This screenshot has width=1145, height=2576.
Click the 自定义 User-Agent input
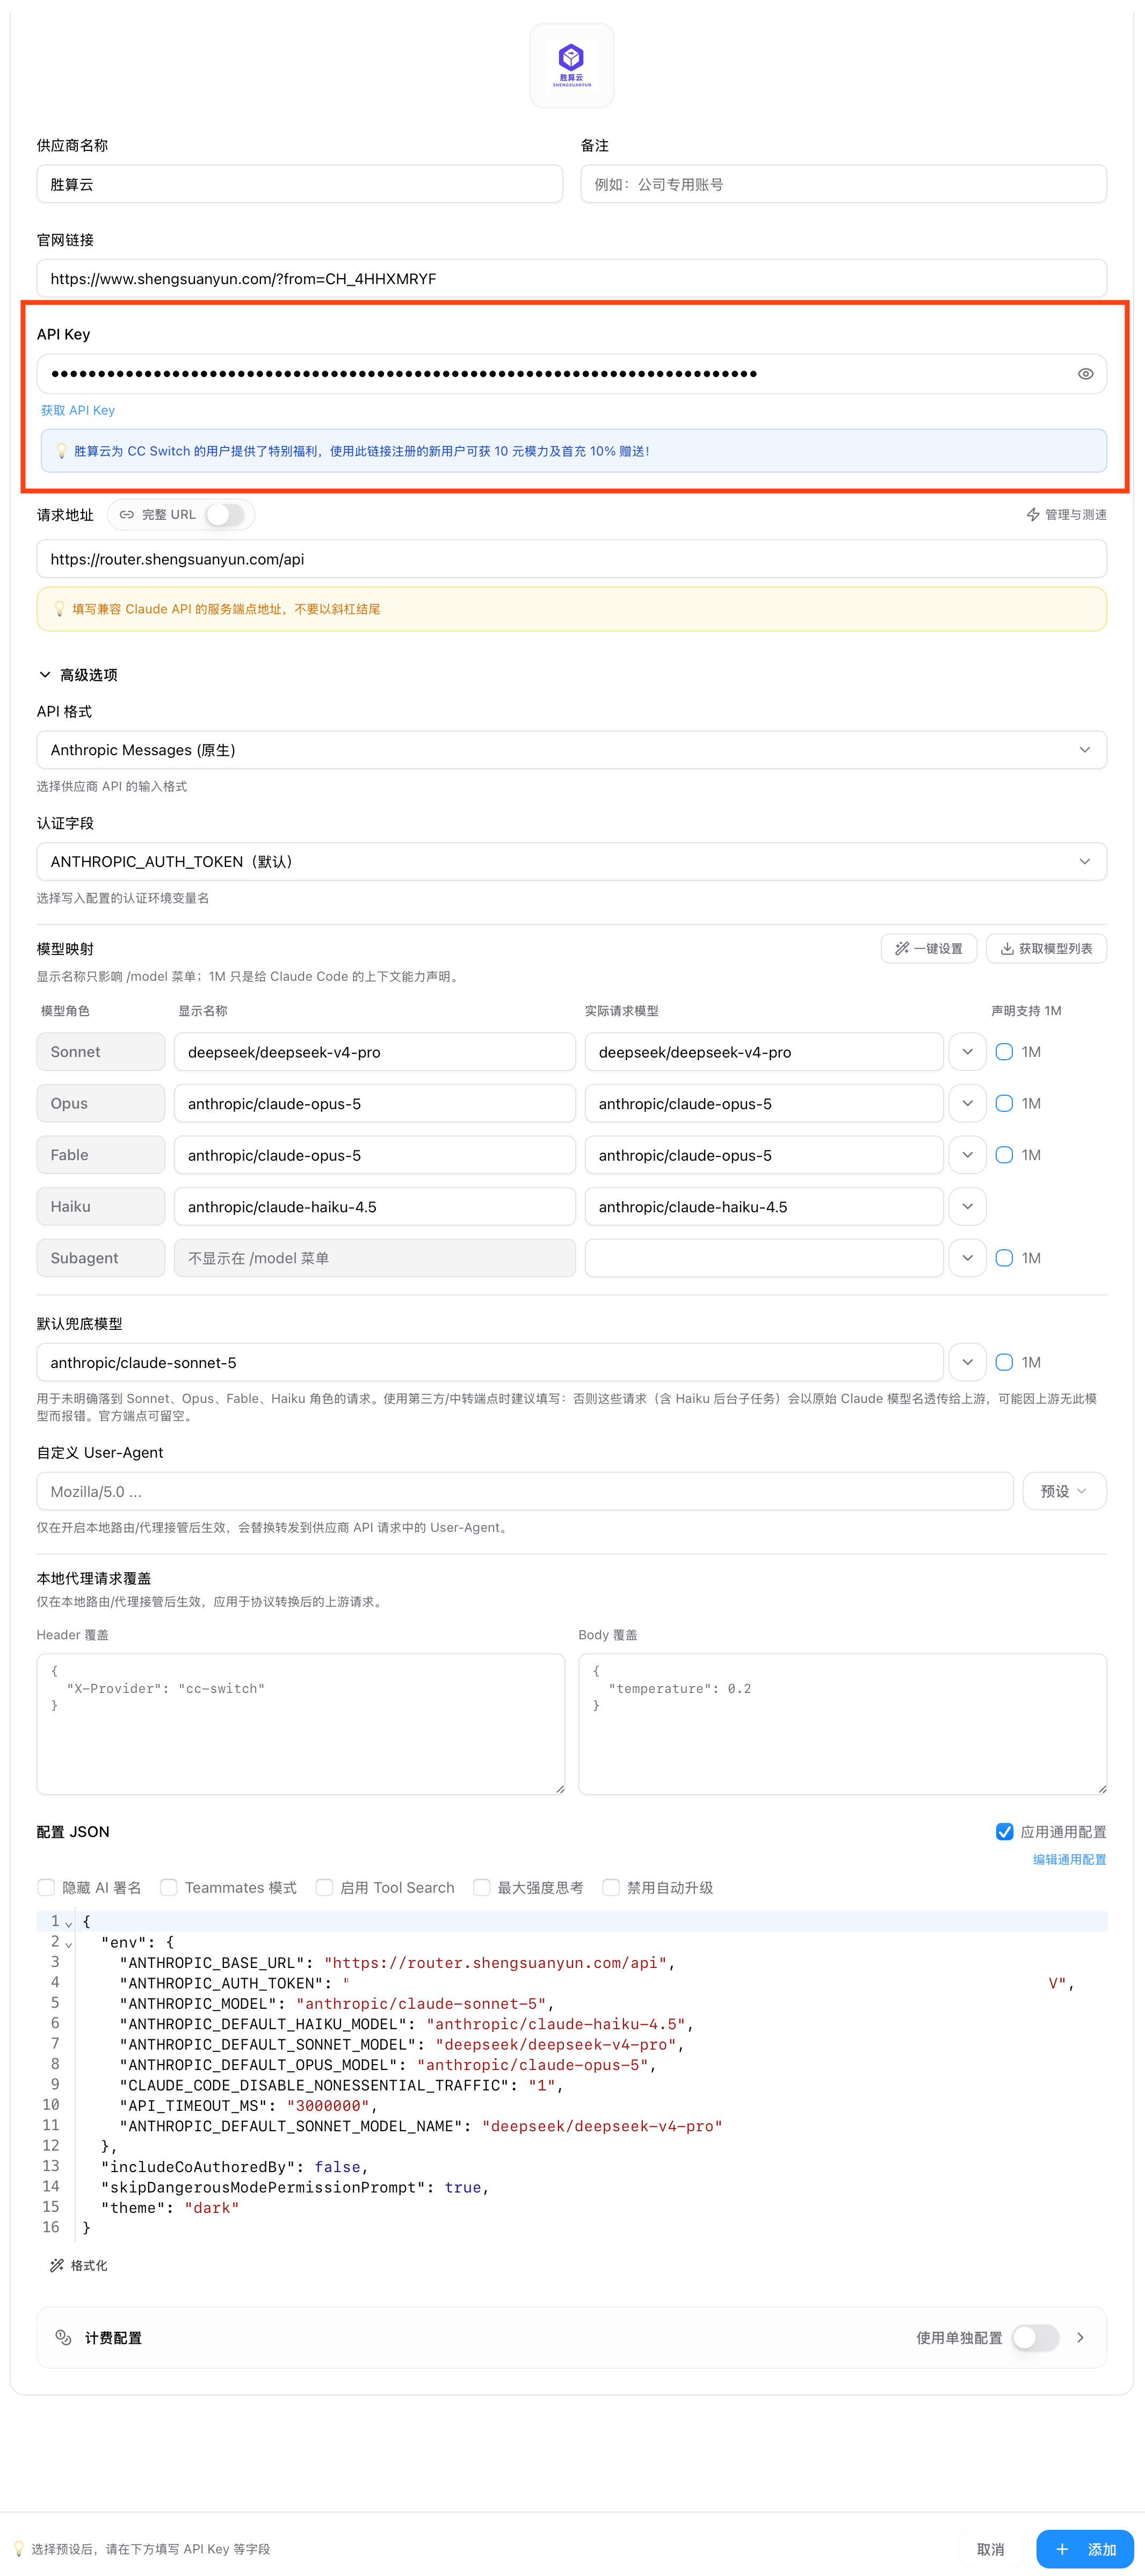click(x=525, y=1491)
